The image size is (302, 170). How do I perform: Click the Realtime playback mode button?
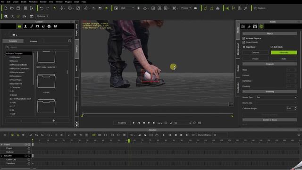(122, 123)
